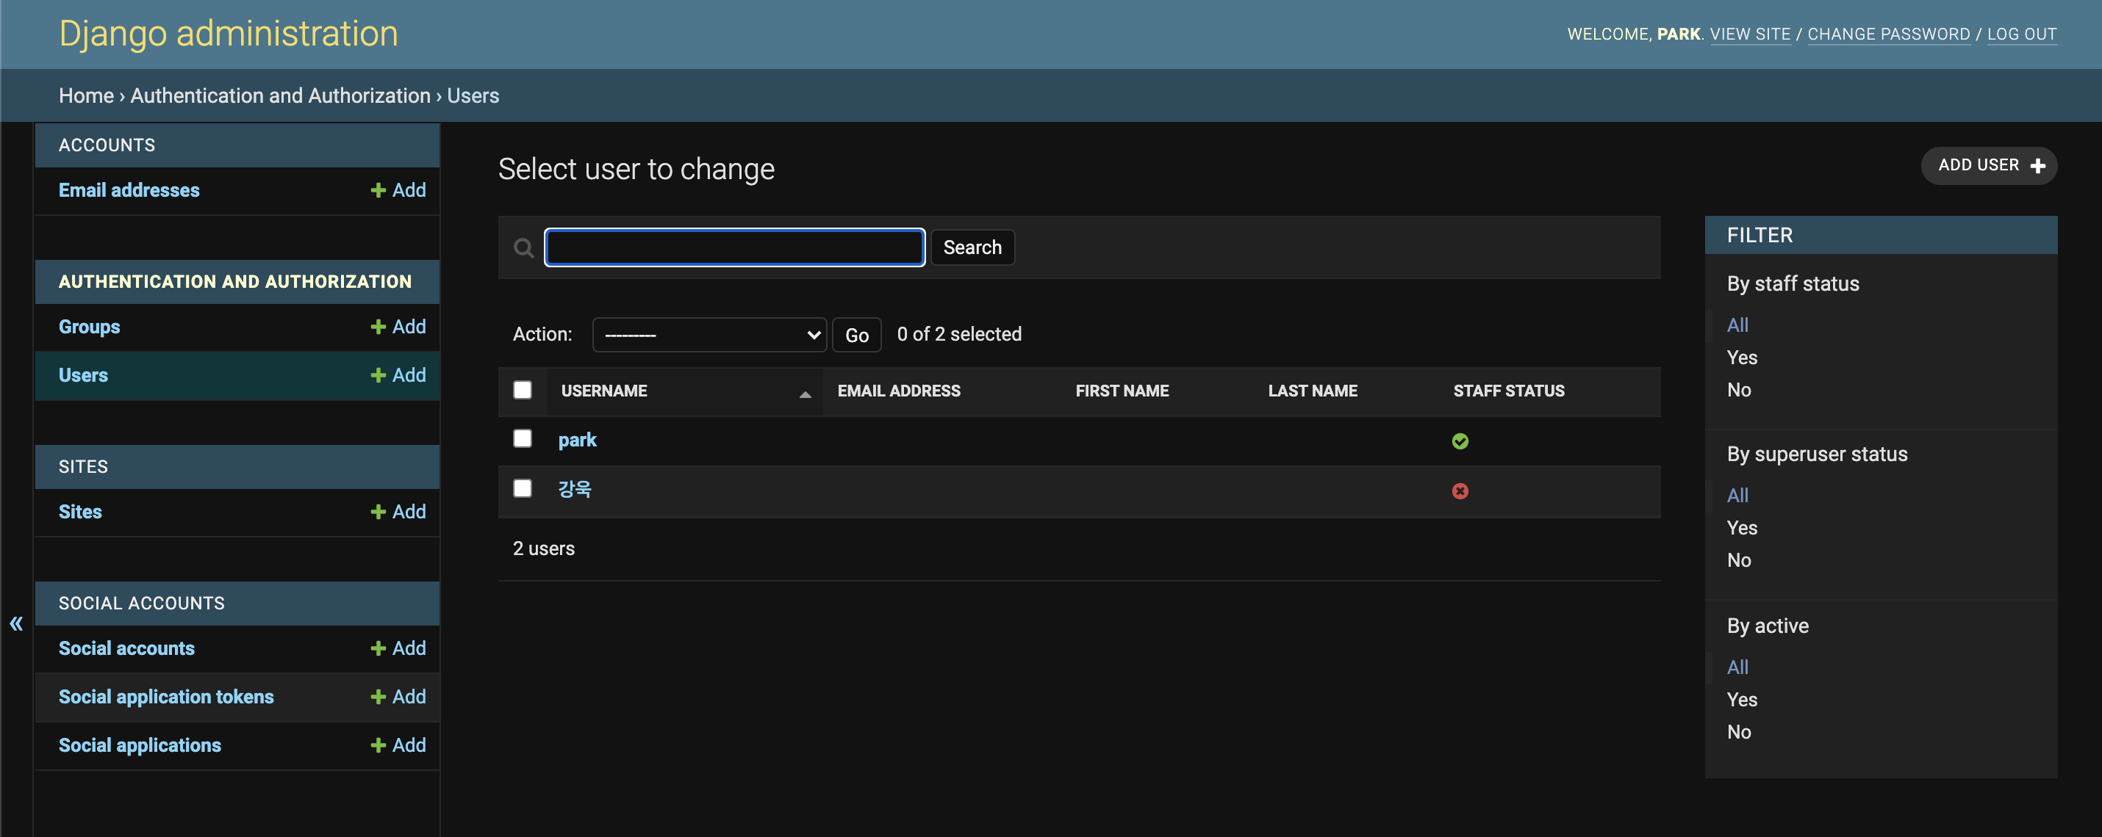Click plus Add next to Email addresses

click(398, 190)
